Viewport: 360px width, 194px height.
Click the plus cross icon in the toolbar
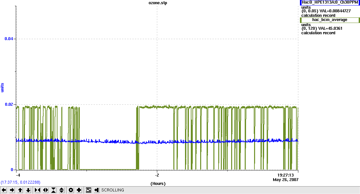click(x=79, y=190)
